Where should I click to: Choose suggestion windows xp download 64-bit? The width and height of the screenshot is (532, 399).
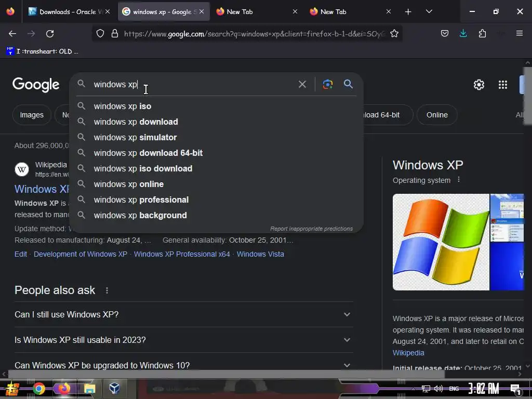pos(217,153)
